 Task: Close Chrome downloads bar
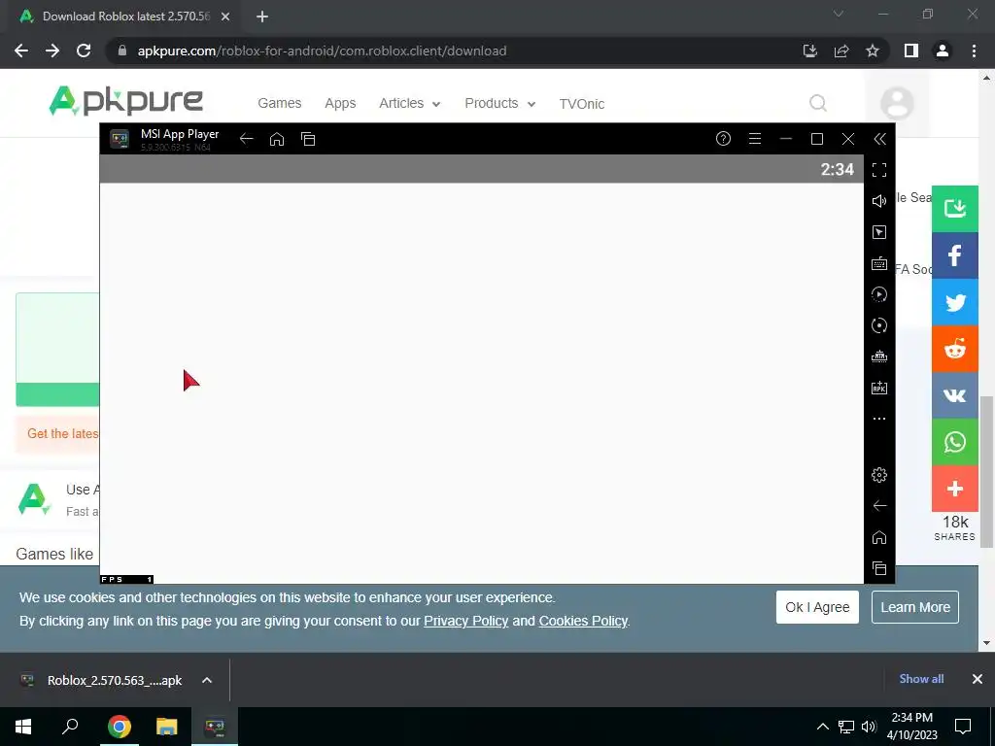coord(978,679)
